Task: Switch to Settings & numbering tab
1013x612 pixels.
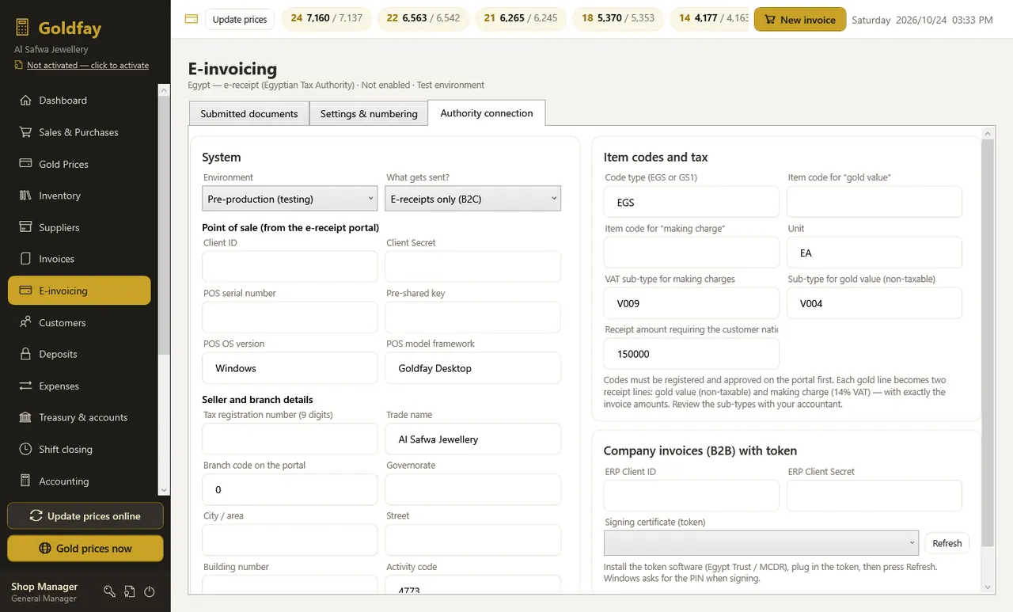Action: 369,113
